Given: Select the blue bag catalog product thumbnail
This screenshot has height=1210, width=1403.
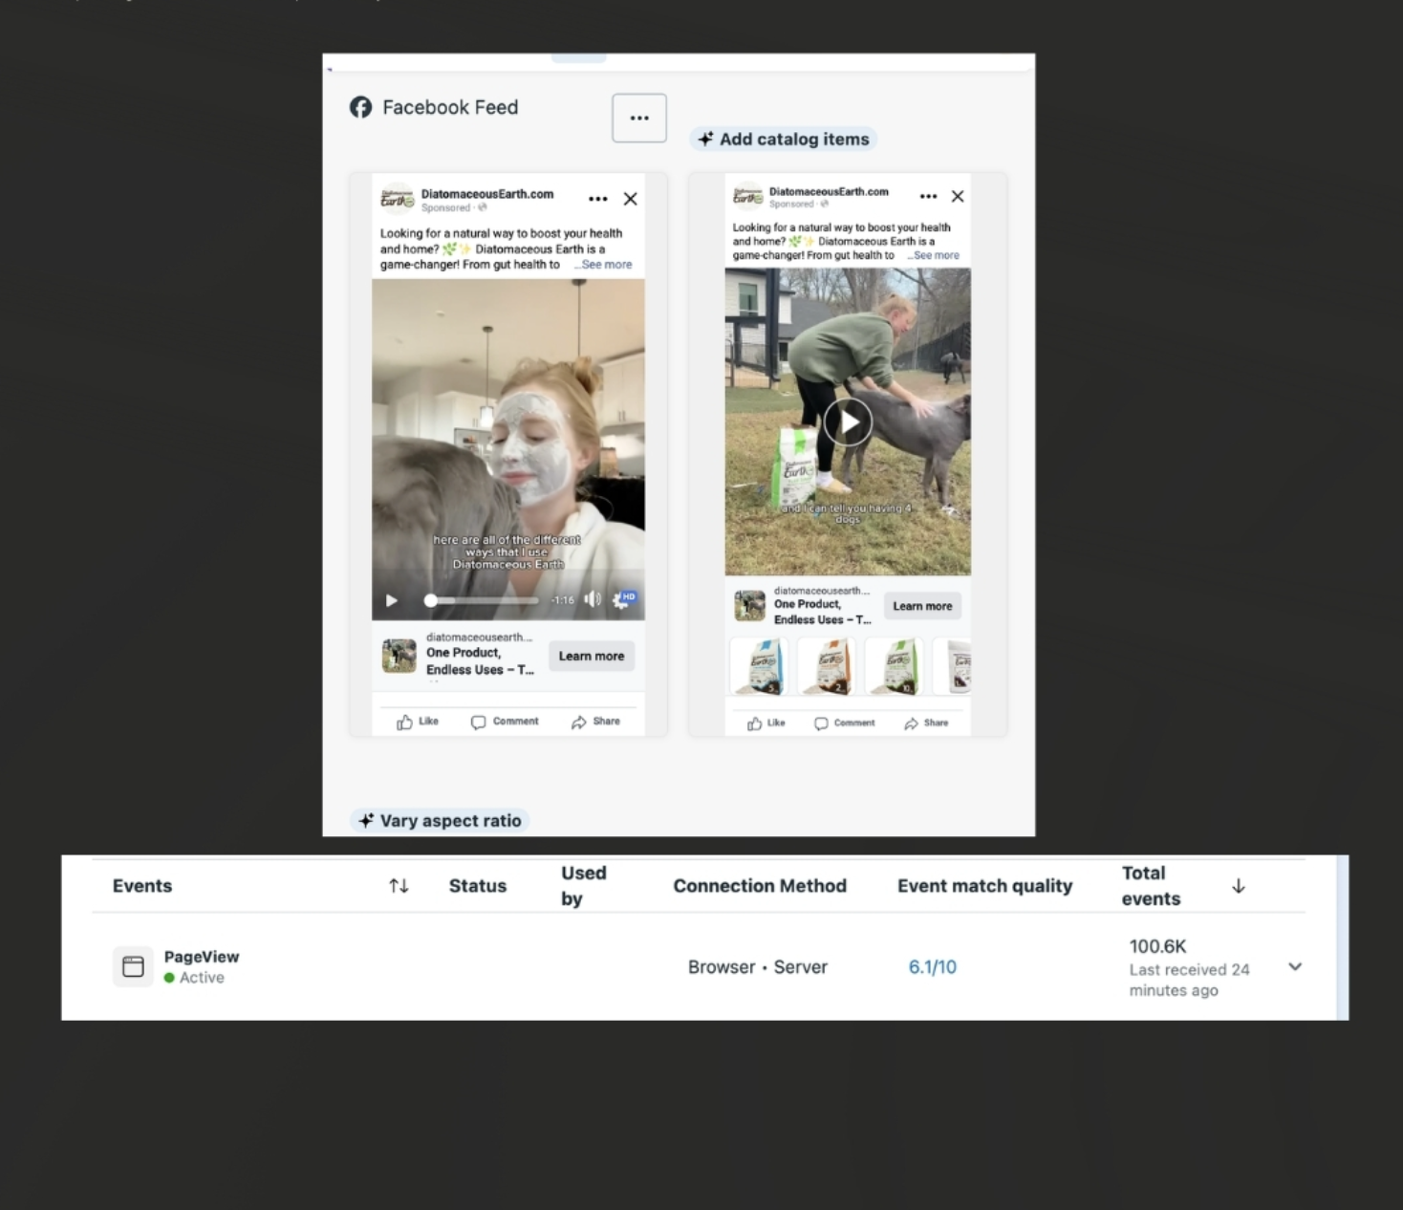Looking at the screenshot, I should [760, 666].
